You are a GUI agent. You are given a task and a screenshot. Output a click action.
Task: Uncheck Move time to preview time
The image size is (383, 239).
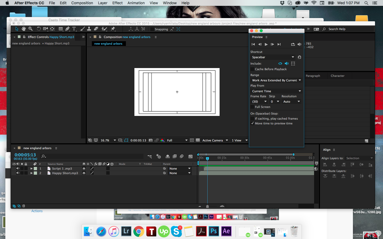pos(252,123)
